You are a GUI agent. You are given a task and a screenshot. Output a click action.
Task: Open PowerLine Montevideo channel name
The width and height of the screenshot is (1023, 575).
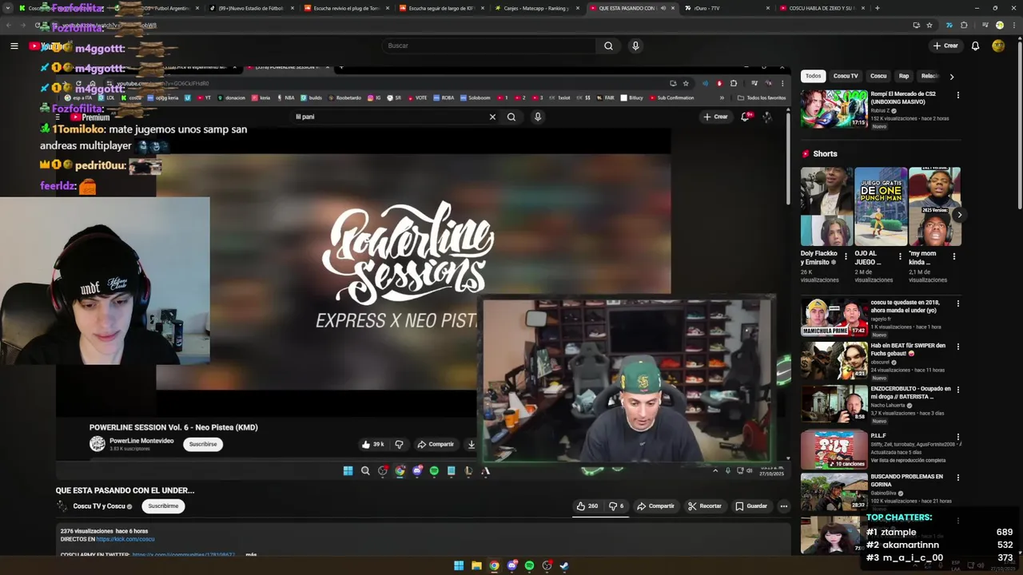tap(141, 441)
